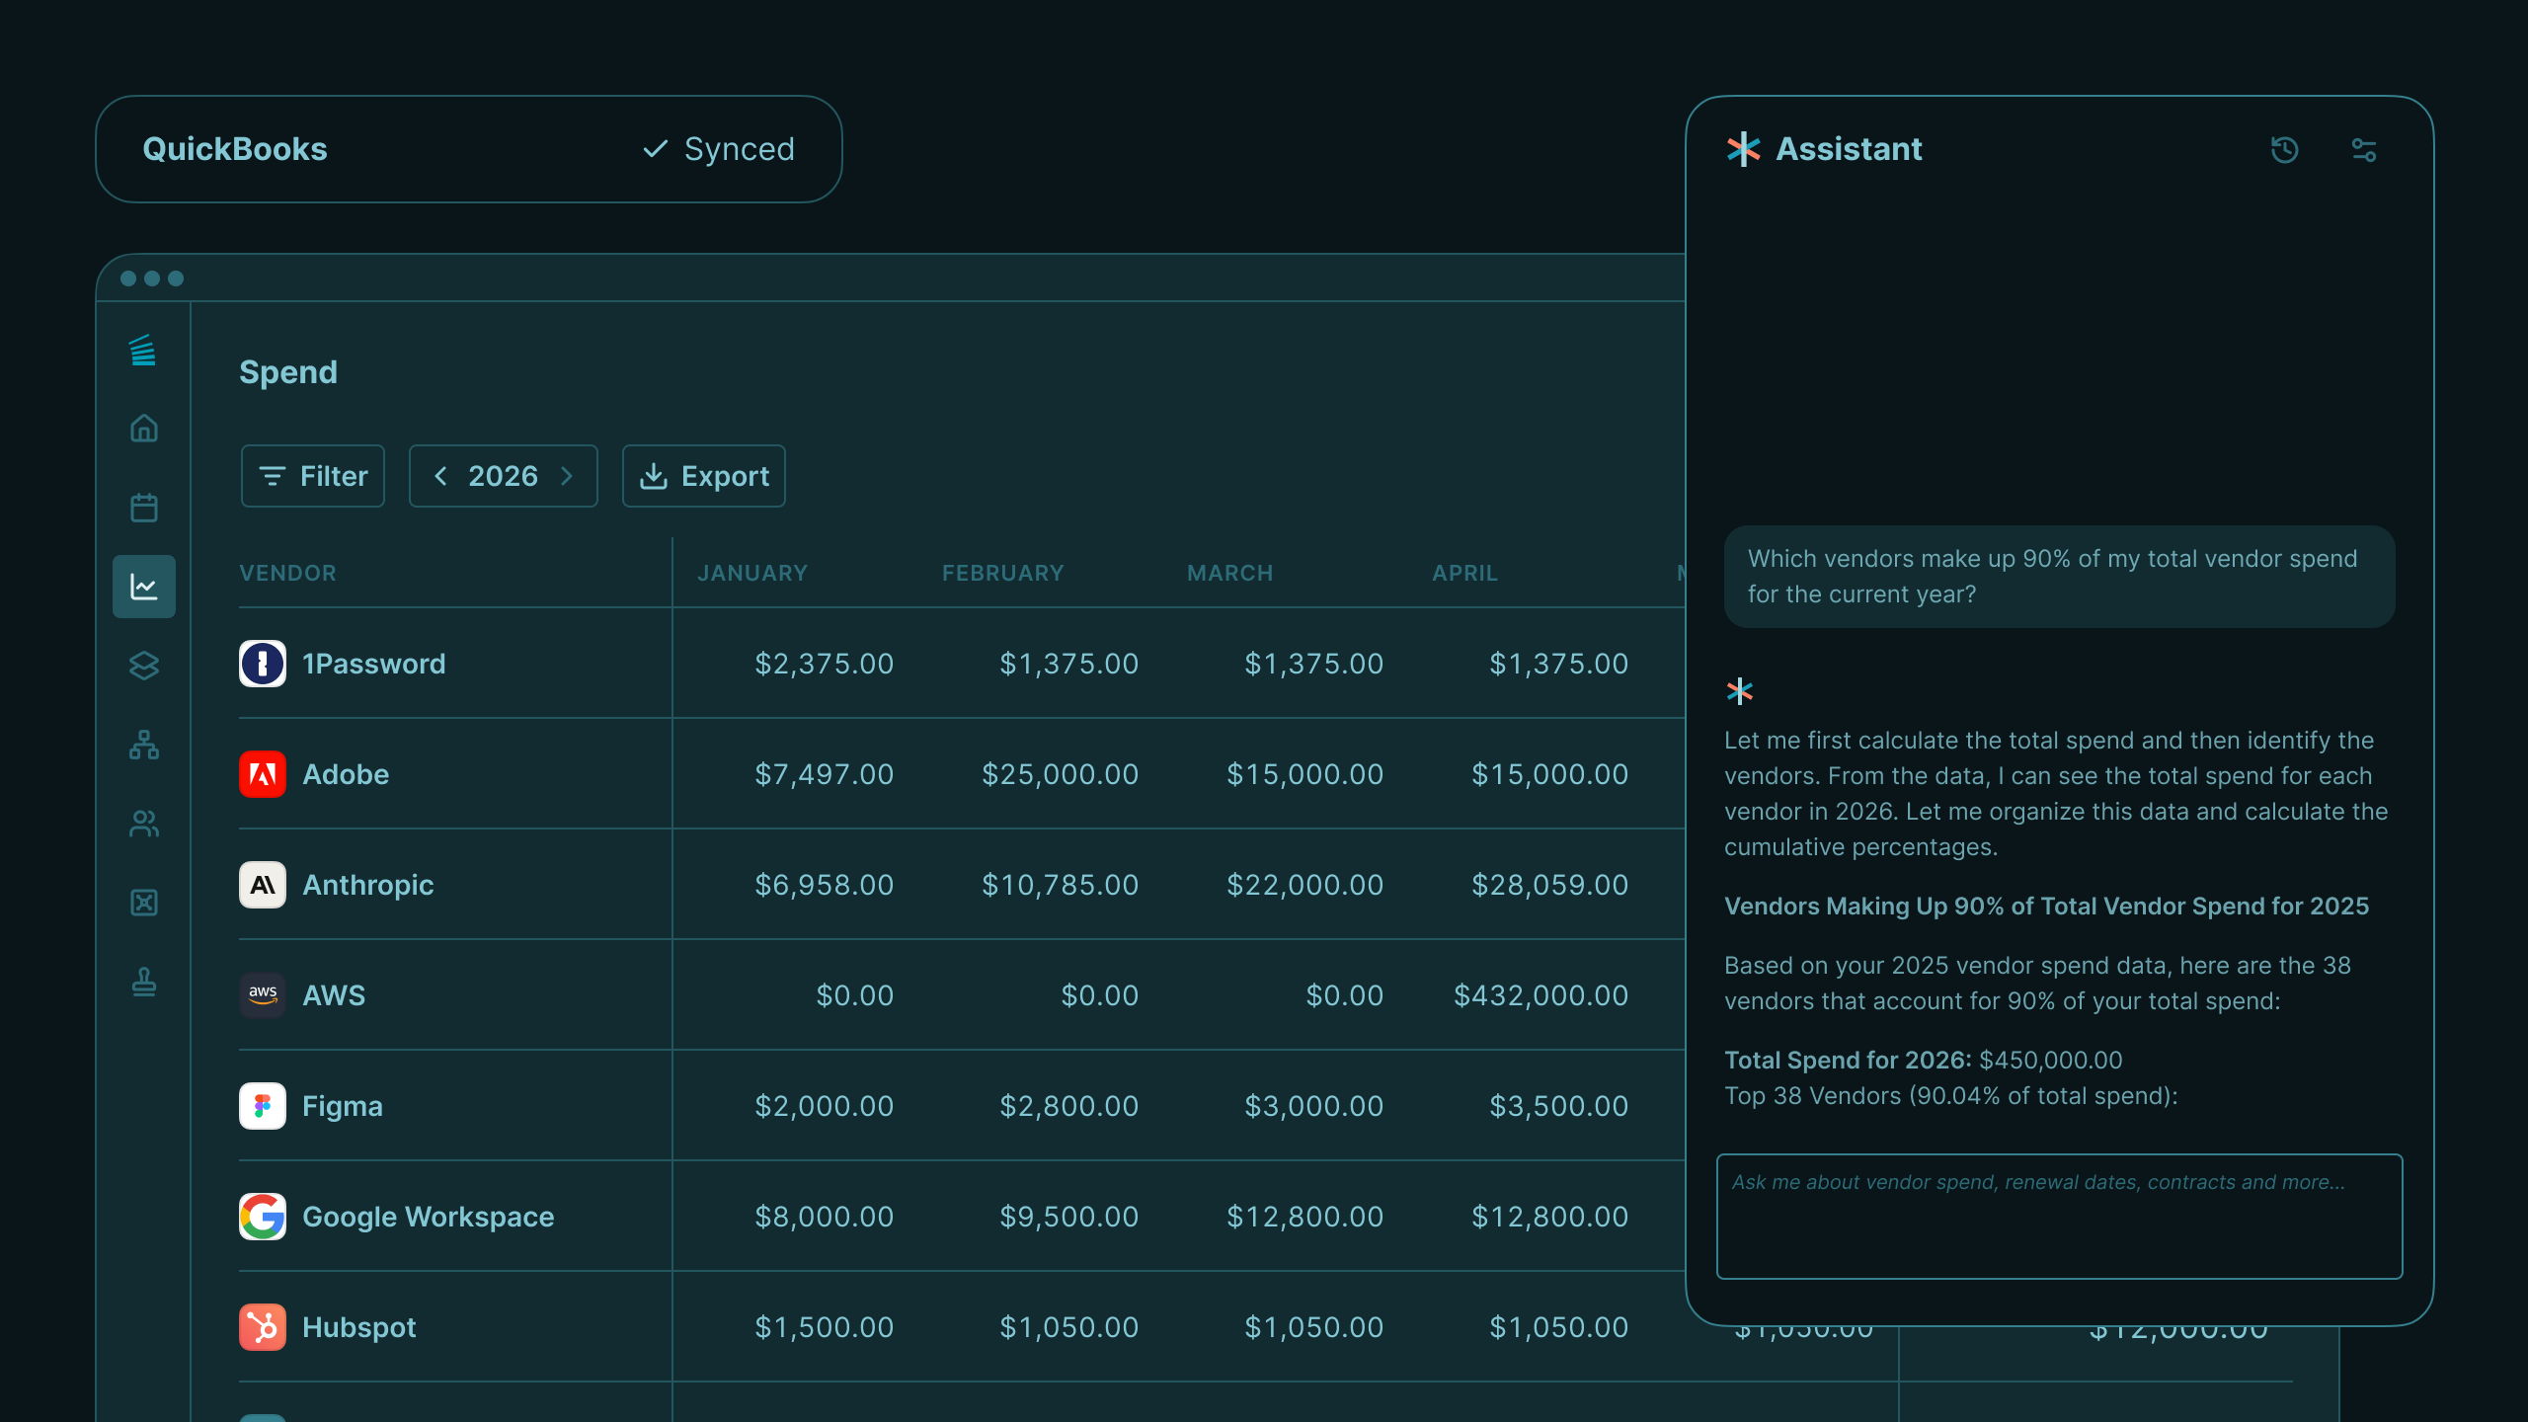Click the QuickBooks Synced status
This screenshot has width=2528, height=1422.
pos(718,149)
